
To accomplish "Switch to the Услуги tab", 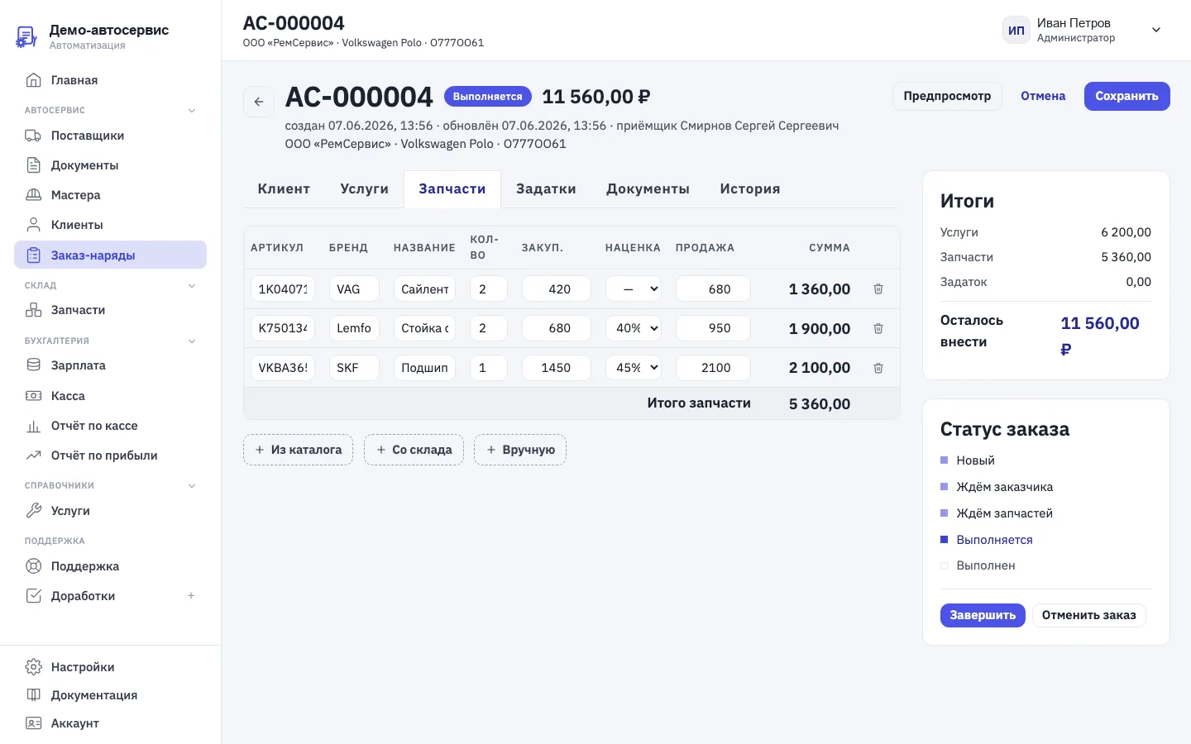I will click(364, 189).
